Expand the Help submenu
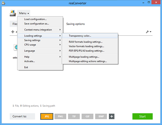Image resolution: width=162 pixels, height=125 pixels. pyautogui.click(x=40, y=57)
